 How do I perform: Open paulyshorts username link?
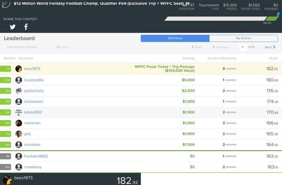click(x=34, y=91)
